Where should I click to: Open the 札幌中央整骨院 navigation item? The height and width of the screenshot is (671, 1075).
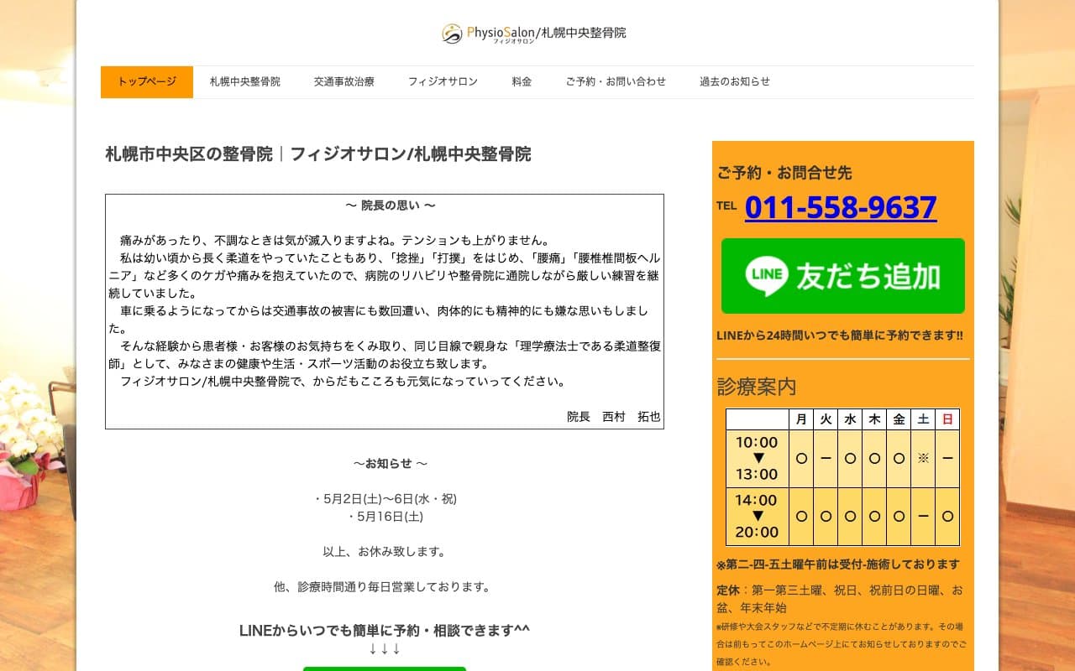(x=244, y=81)
